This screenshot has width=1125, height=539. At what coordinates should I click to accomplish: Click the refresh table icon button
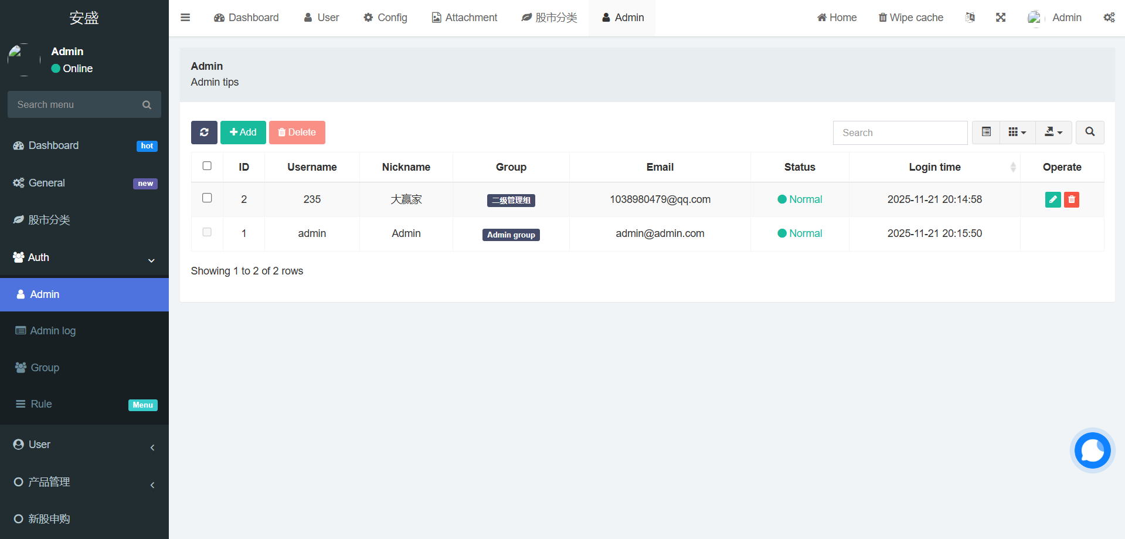(204, 133)
